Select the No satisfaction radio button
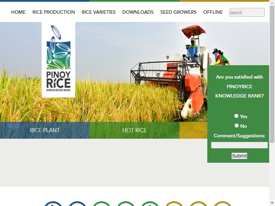Image resolution: width=275 pixels, height=206 pixels. (x=236, y=126)
